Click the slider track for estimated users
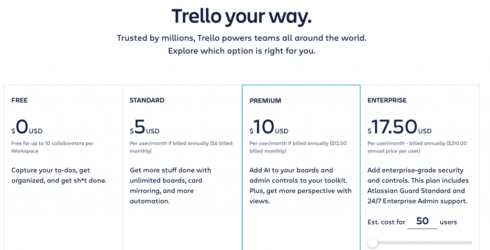The height and width of the screenshot is (250, 490). click(421, 243)
